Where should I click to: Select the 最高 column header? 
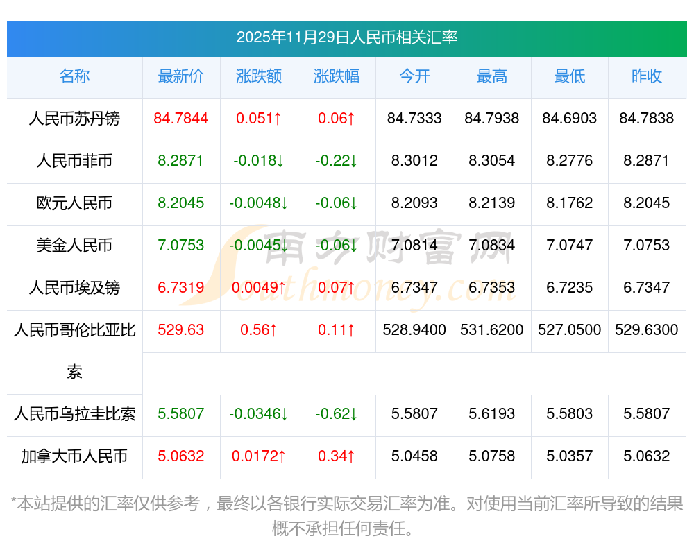[492, 76]
